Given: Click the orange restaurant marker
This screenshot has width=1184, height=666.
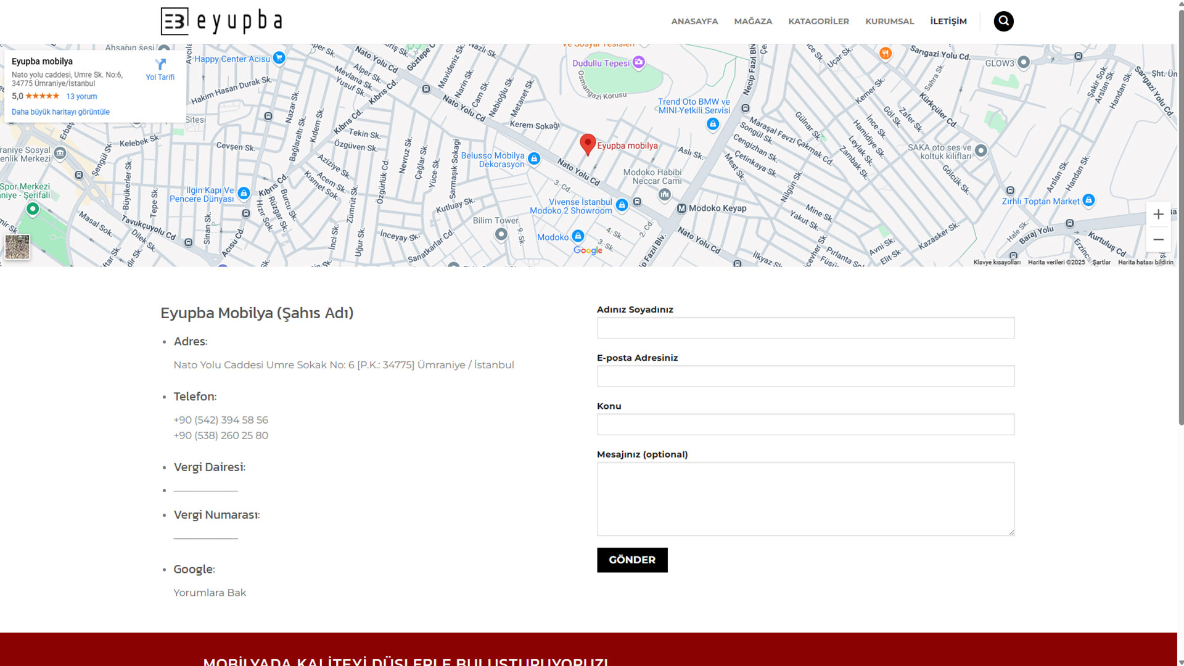Looking at the screenshot, I should coord(886,54).
